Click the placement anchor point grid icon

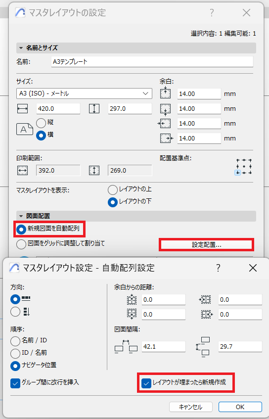click(x=243, y=167)
